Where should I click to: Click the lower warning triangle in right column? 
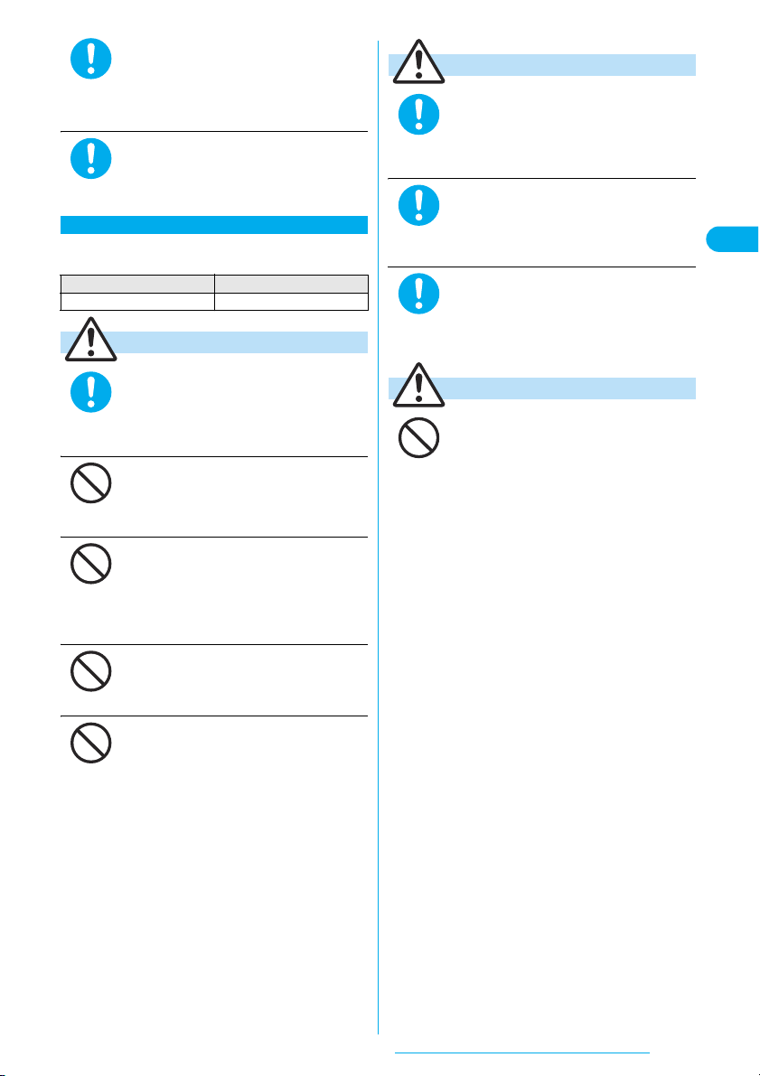[x=418, y=385]
